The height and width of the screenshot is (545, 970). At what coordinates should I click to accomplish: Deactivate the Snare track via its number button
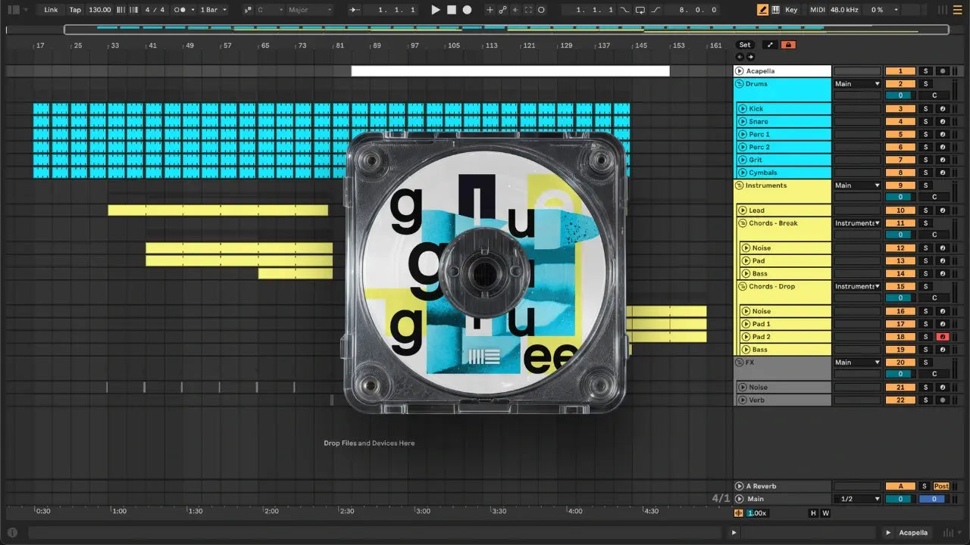(900, 122)
